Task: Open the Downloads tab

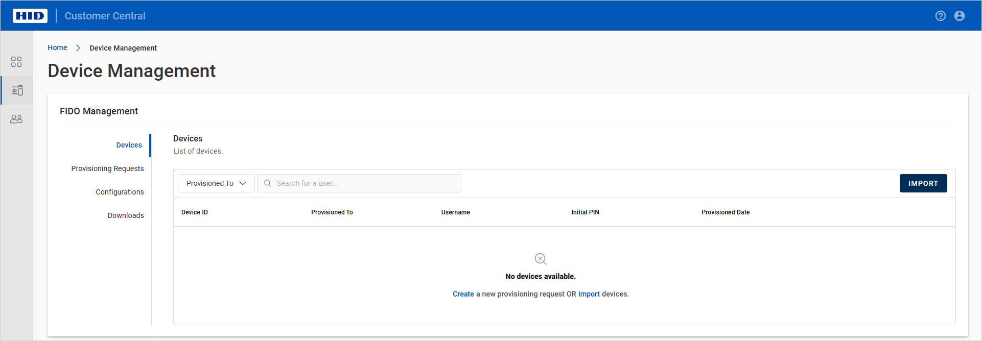Action: pyautogui.click(x=126, y=215)
